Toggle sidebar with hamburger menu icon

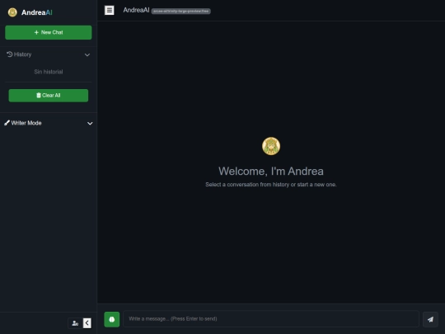(110, 10)
